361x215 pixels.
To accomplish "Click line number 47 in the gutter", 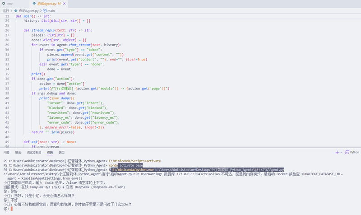I will (x=7, y=132).
